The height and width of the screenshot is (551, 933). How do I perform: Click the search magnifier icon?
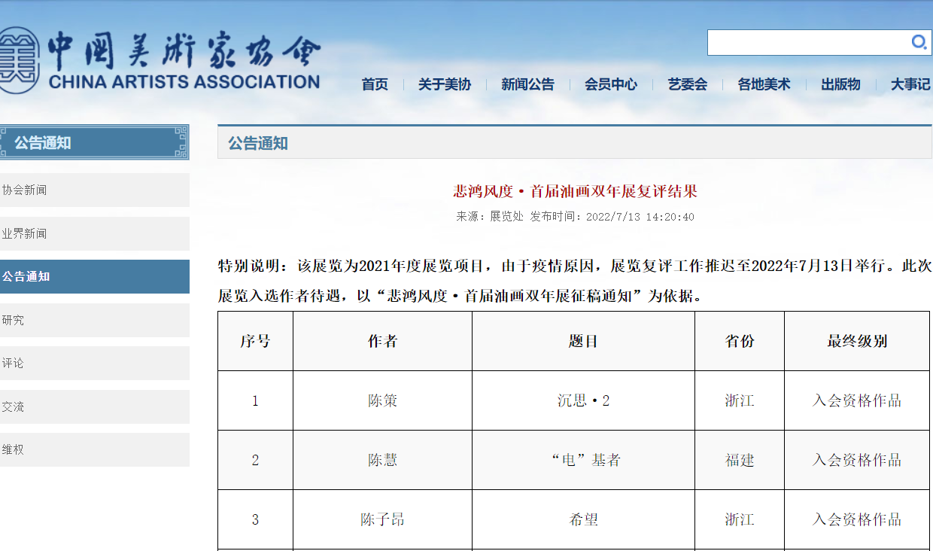pos(919,43)
